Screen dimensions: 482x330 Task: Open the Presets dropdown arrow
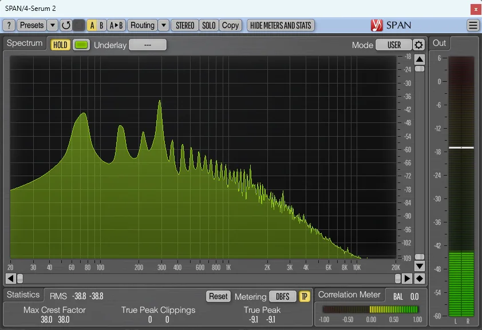click(x=52, y=25)
